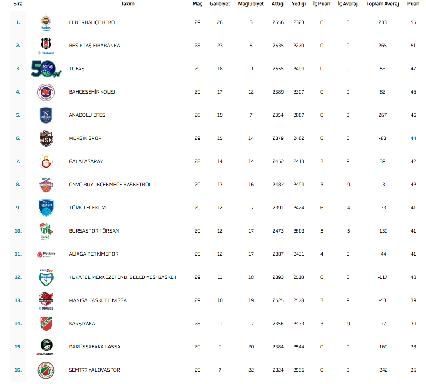Viewport: 426px width, 384px height.
Task: Click the Bursaspor Yörsan team logo
Action: [x=46, y=231]
